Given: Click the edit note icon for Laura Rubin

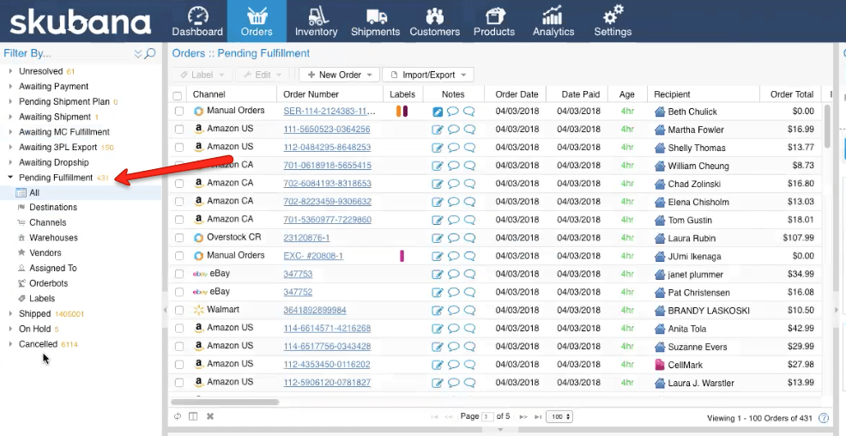Looking at the screenshot, I should 438,238.
